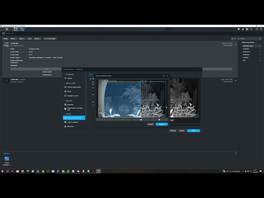Open Chrome from the taskbar

coord(43,171)
